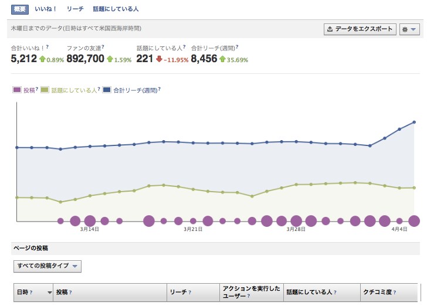
Task: Click the 3月21日 axis label
Action: 193,229
